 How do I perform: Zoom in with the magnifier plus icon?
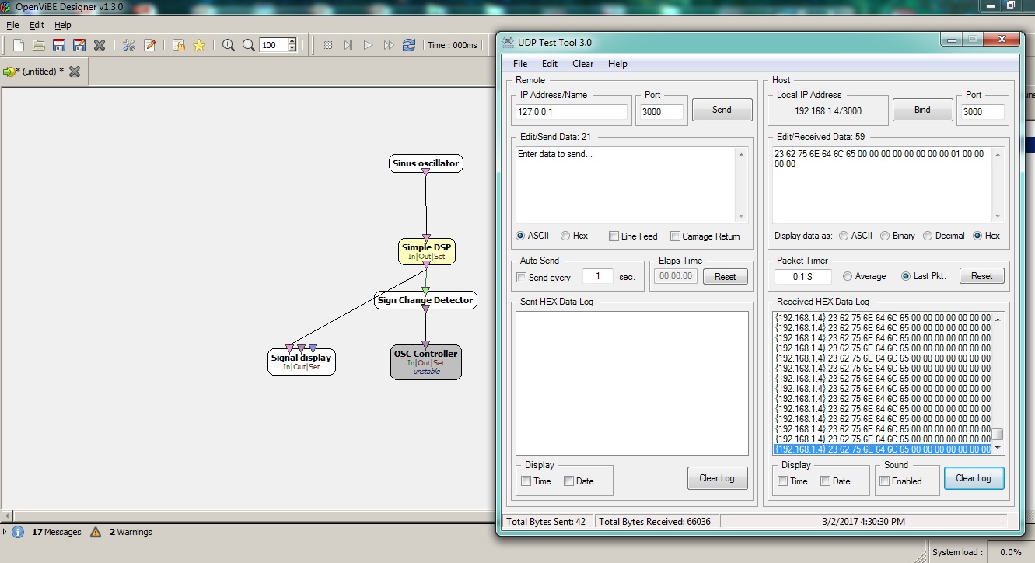point(229,45)
